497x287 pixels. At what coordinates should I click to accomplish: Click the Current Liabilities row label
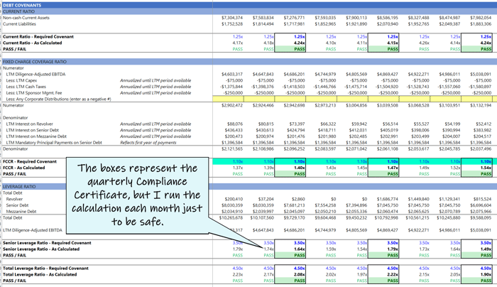pyautogui.click(x=28, y=23)
